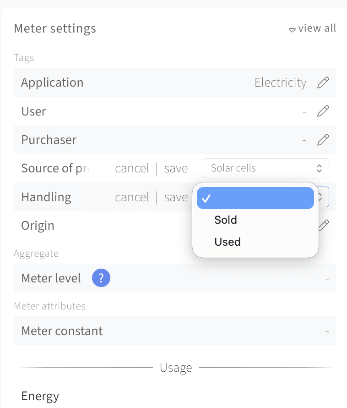This screenshot has height=408, width=347.
Task: Edit the Purchaser tag pencil icon
Action: pos(323,140)
